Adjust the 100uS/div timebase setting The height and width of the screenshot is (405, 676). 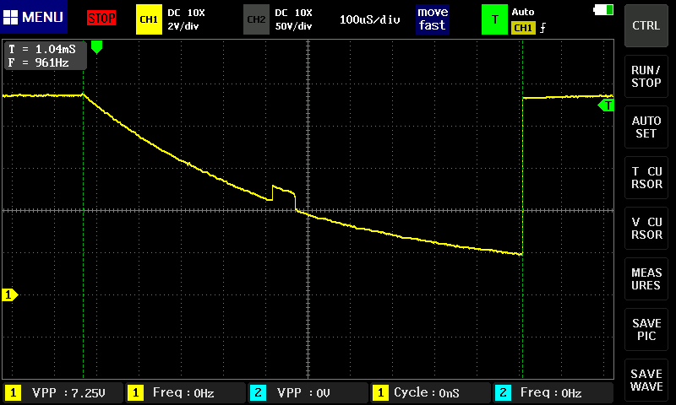click(369, 19)
